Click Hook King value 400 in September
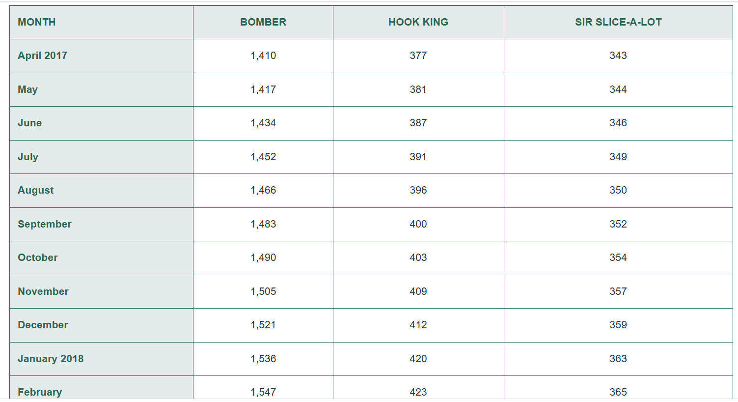Screen dimensions: 738x402 point(418,224)
